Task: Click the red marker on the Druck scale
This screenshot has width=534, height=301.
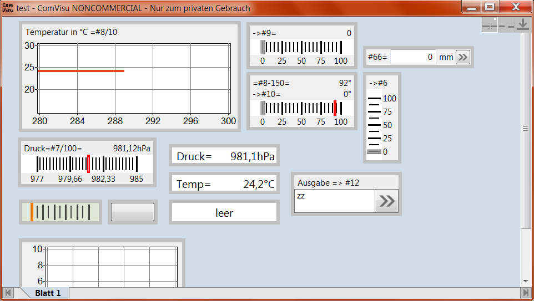Action: [89, 164]
